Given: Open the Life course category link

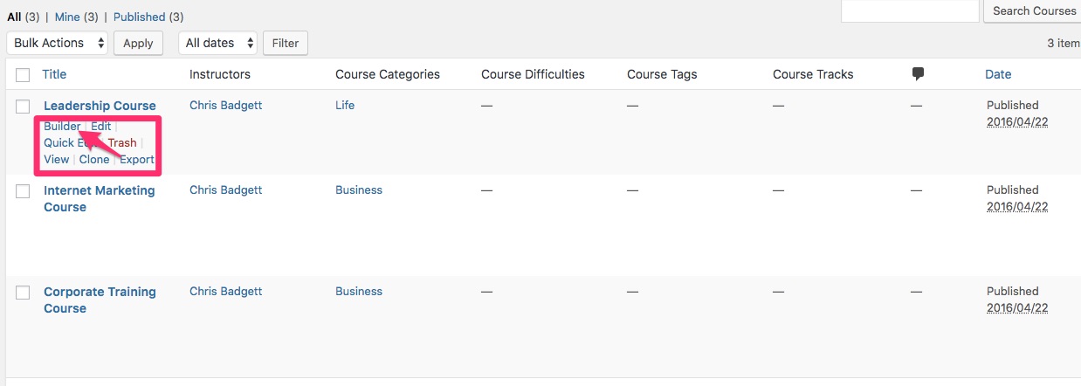Looking at the screenshot, I should coord(345,106).
